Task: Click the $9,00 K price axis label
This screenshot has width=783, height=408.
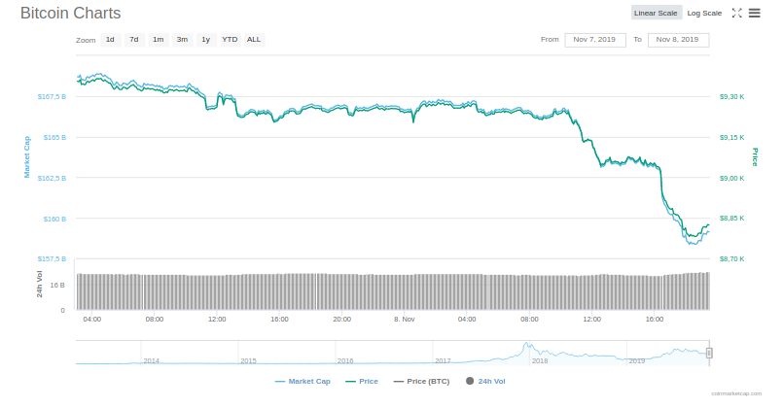Action: coord(731,178)
